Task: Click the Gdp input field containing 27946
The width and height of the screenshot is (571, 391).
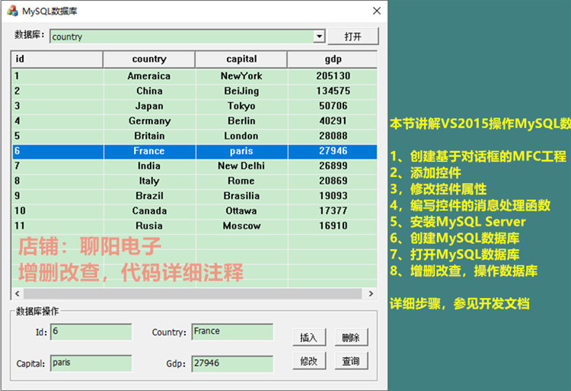Action: [x=232, y=364]
